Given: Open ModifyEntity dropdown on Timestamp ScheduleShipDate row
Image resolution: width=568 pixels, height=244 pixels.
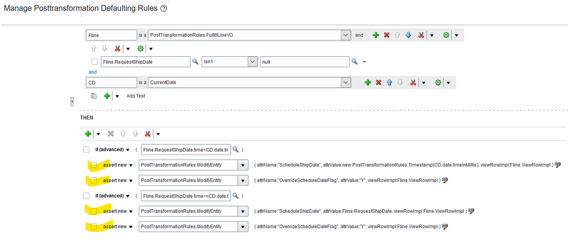Looking at the screenshot, I should [243, 165].
